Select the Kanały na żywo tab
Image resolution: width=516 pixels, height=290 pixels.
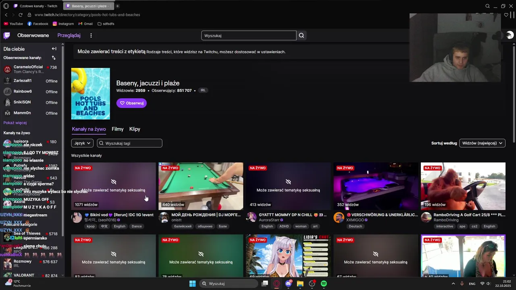[89, 129]
